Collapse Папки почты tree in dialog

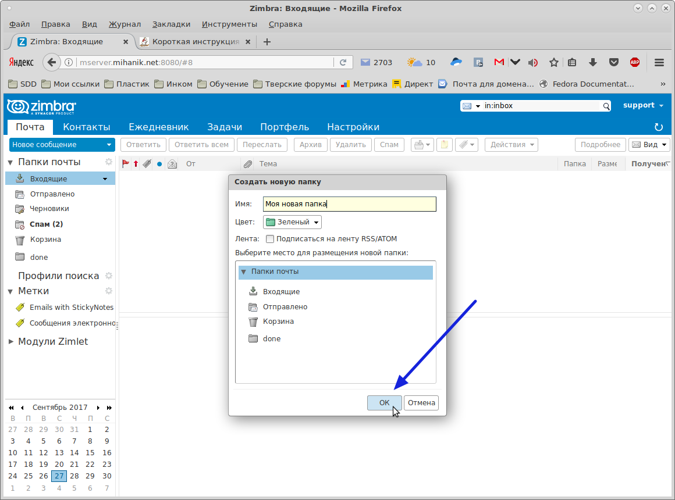[244, 272]
